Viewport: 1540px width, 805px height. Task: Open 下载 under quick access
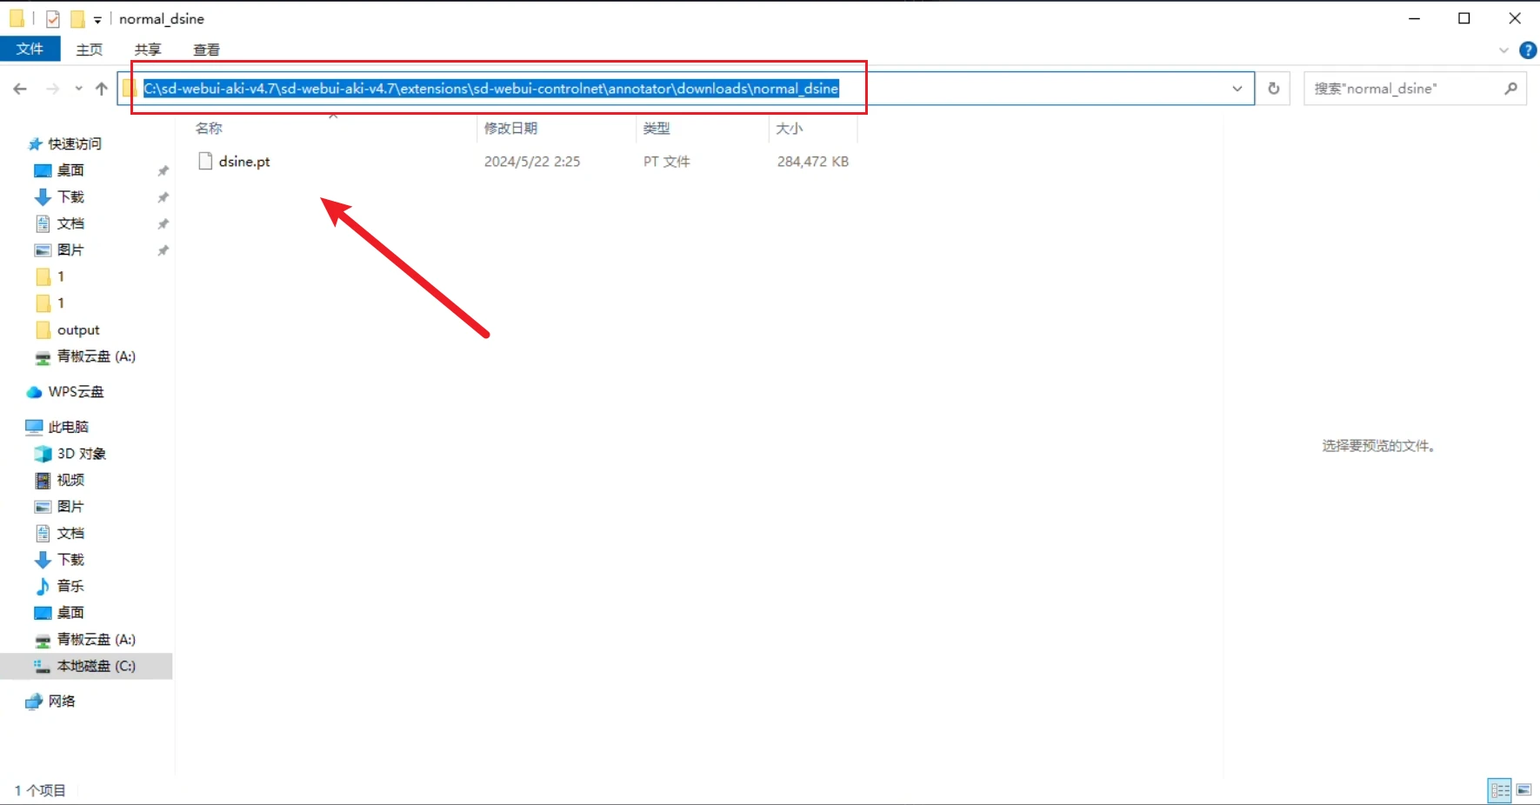click(x=70, y=197)
